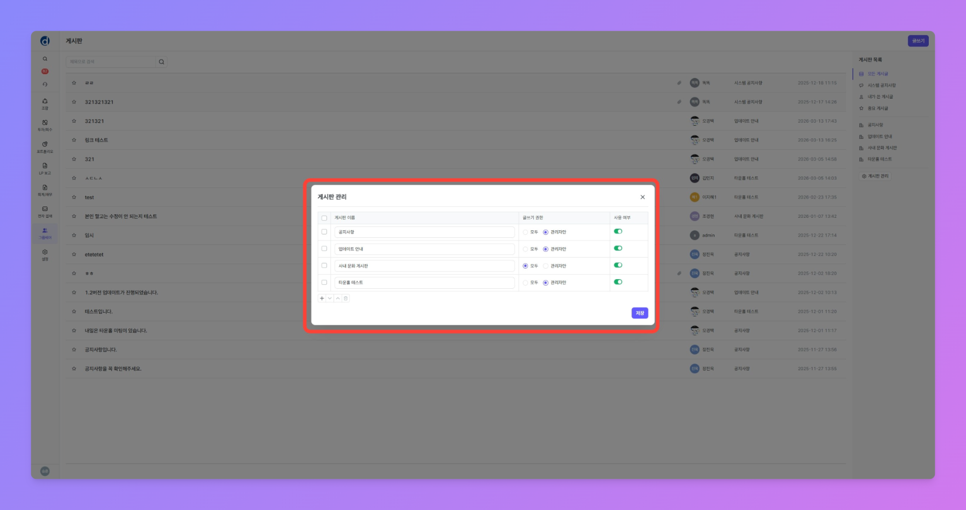The width and height of the screenshot is (966, 510).
Task: Open the 설정 settings sidebar menu
Action: point(45,255)
